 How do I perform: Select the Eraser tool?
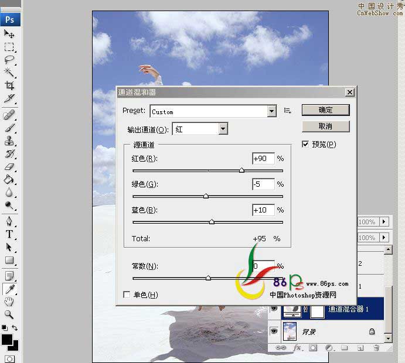click(x=9, y=167)
